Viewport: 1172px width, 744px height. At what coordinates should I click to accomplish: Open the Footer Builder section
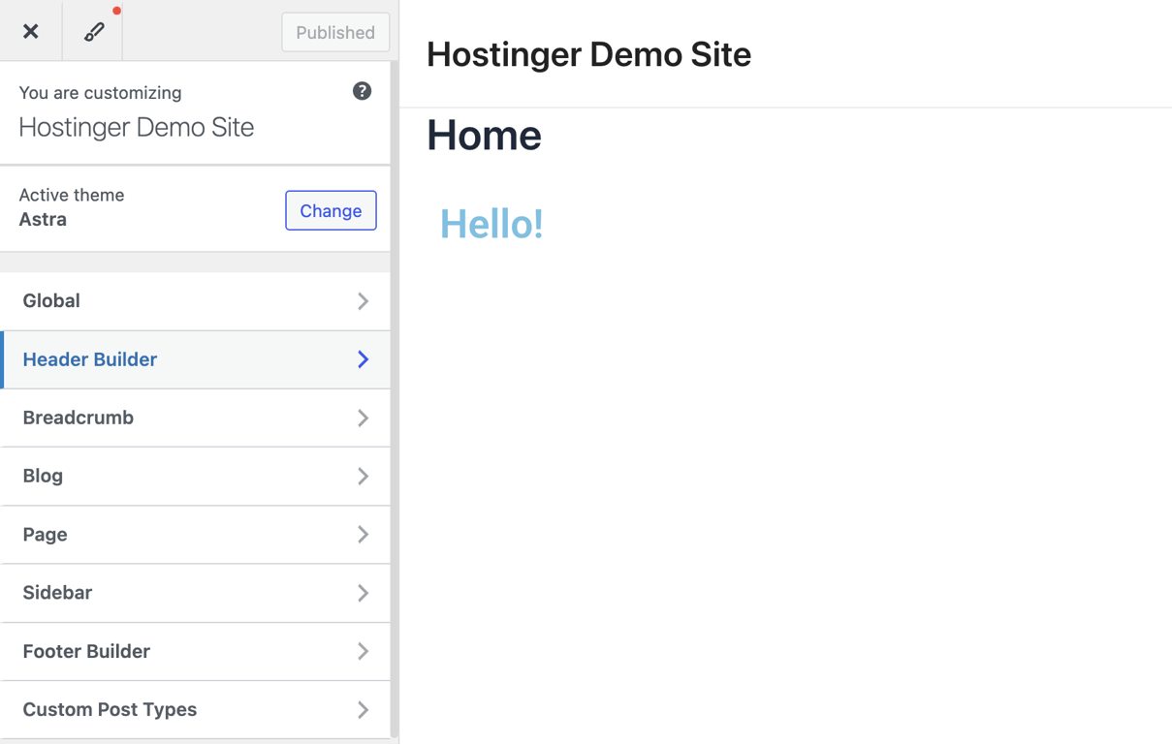363,651
